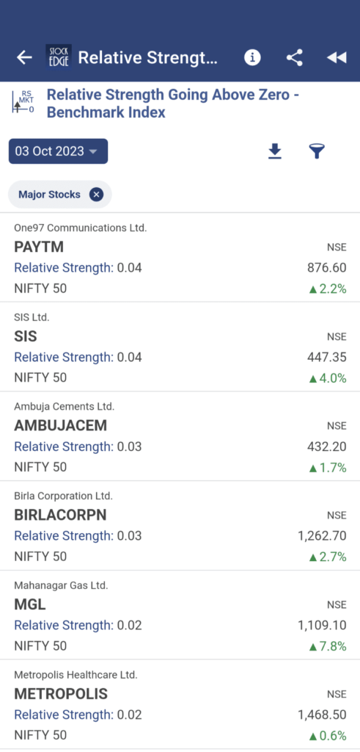Select the Major Stocks filter chip
The height and width of the screenshot is (752, 360).
click(60, 194)
